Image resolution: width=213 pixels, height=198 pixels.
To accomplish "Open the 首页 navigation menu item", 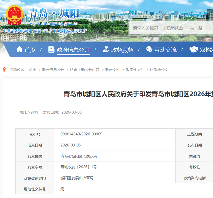I will [30, 50].
